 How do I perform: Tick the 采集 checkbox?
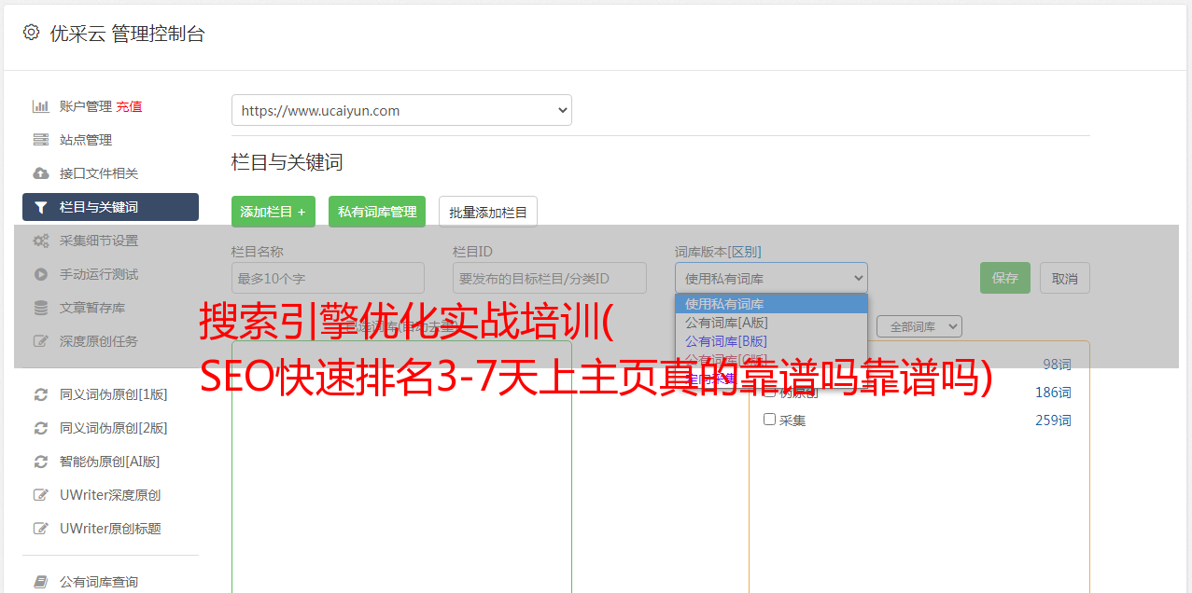click(769, 420)
